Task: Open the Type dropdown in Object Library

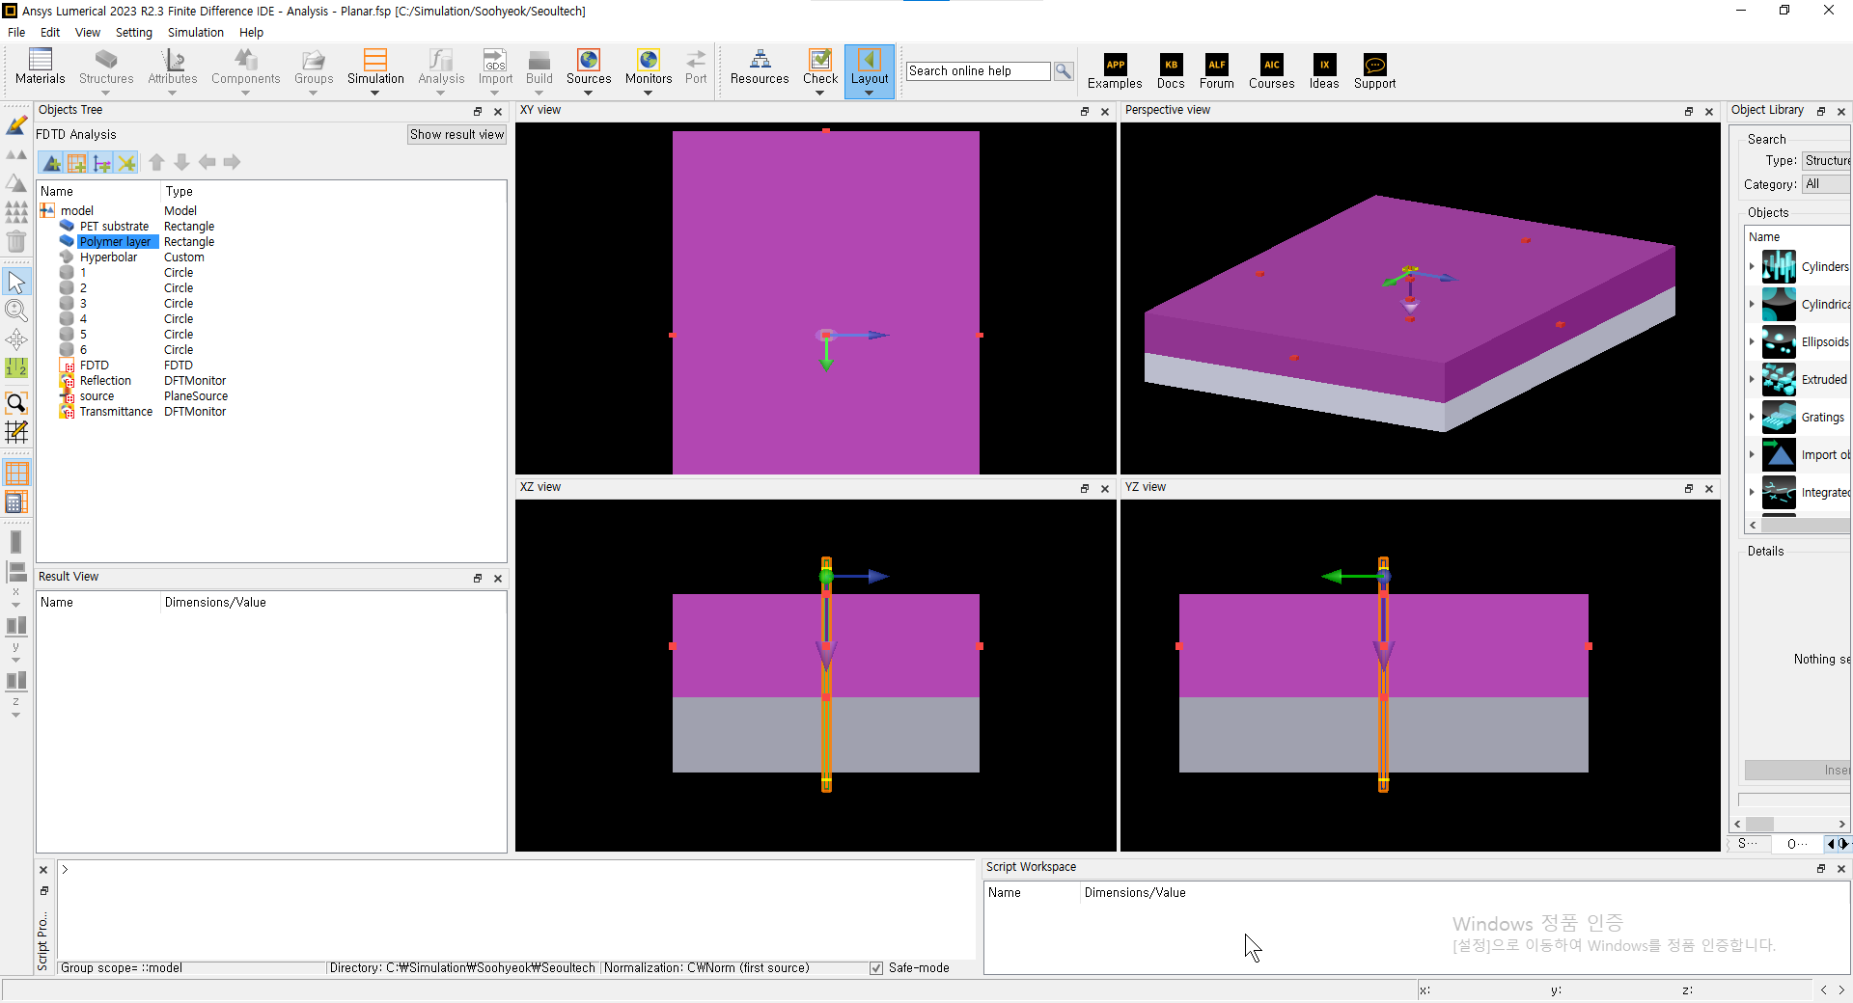Action: tap(1825, 161)
